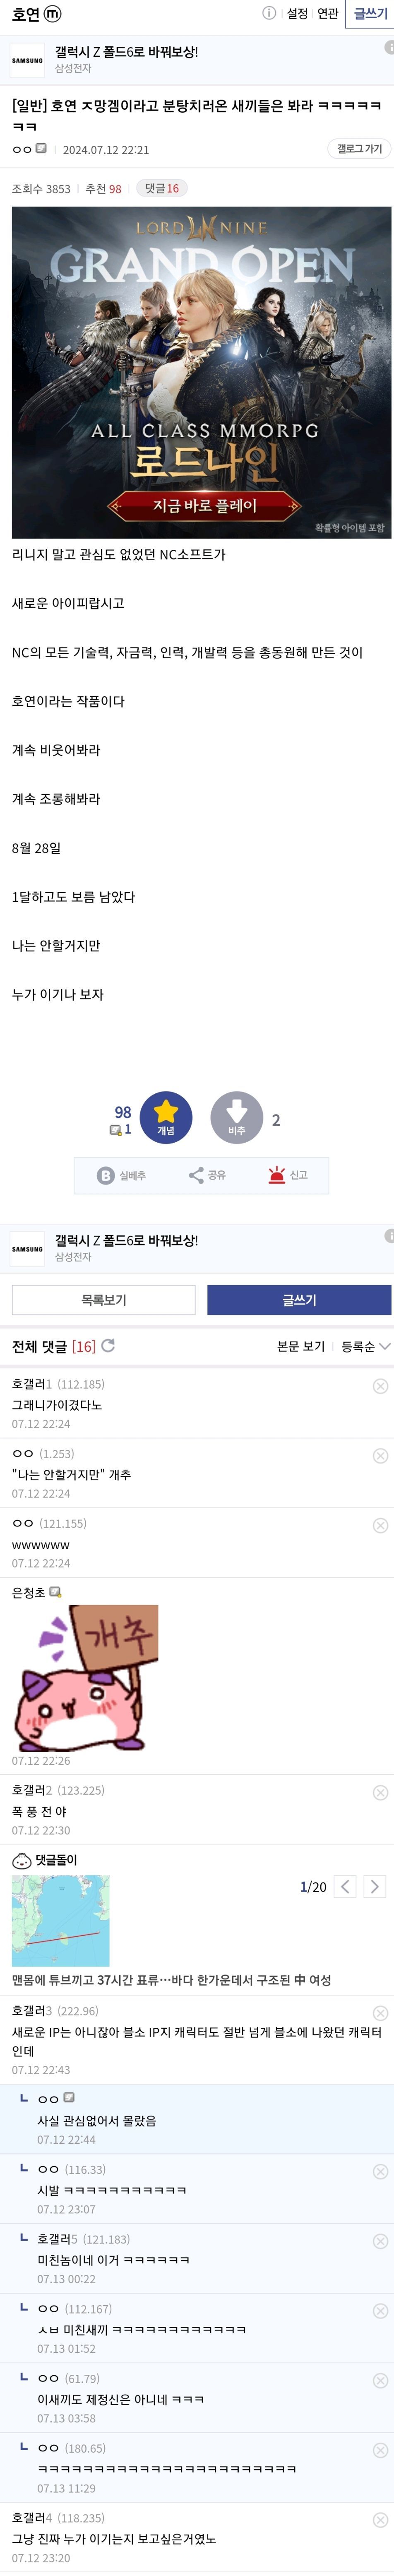This screenshot has height=2576, width=394.
Task: Open the map thumbnail in 댓글돌이
Action: click(60, 1921)
